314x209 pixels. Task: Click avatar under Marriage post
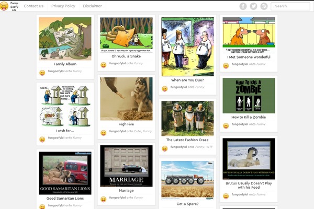tap(103, 200)
